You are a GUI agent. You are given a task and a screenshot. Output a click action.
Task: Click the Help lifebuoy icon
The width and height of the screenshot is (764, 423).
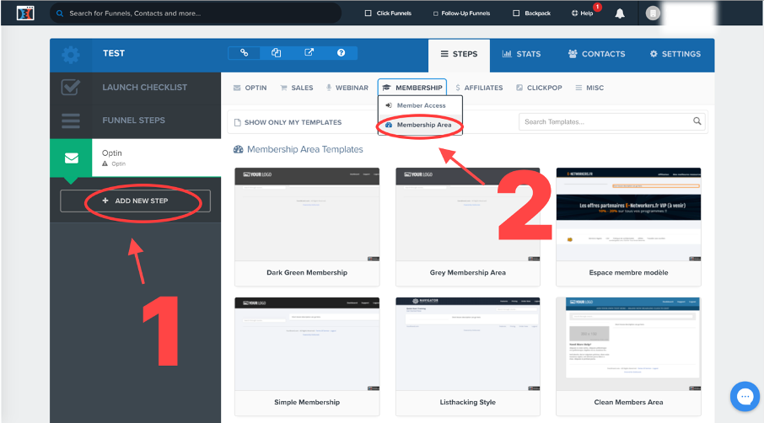point(574,13)
